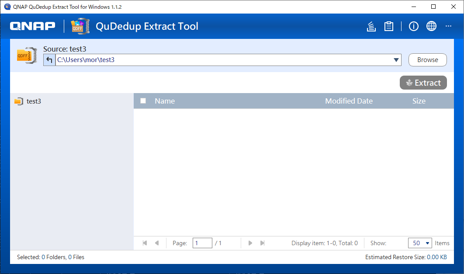Click the QuDedup Extract Tool title
Screen dimensions: 464x274
point(147,26)
